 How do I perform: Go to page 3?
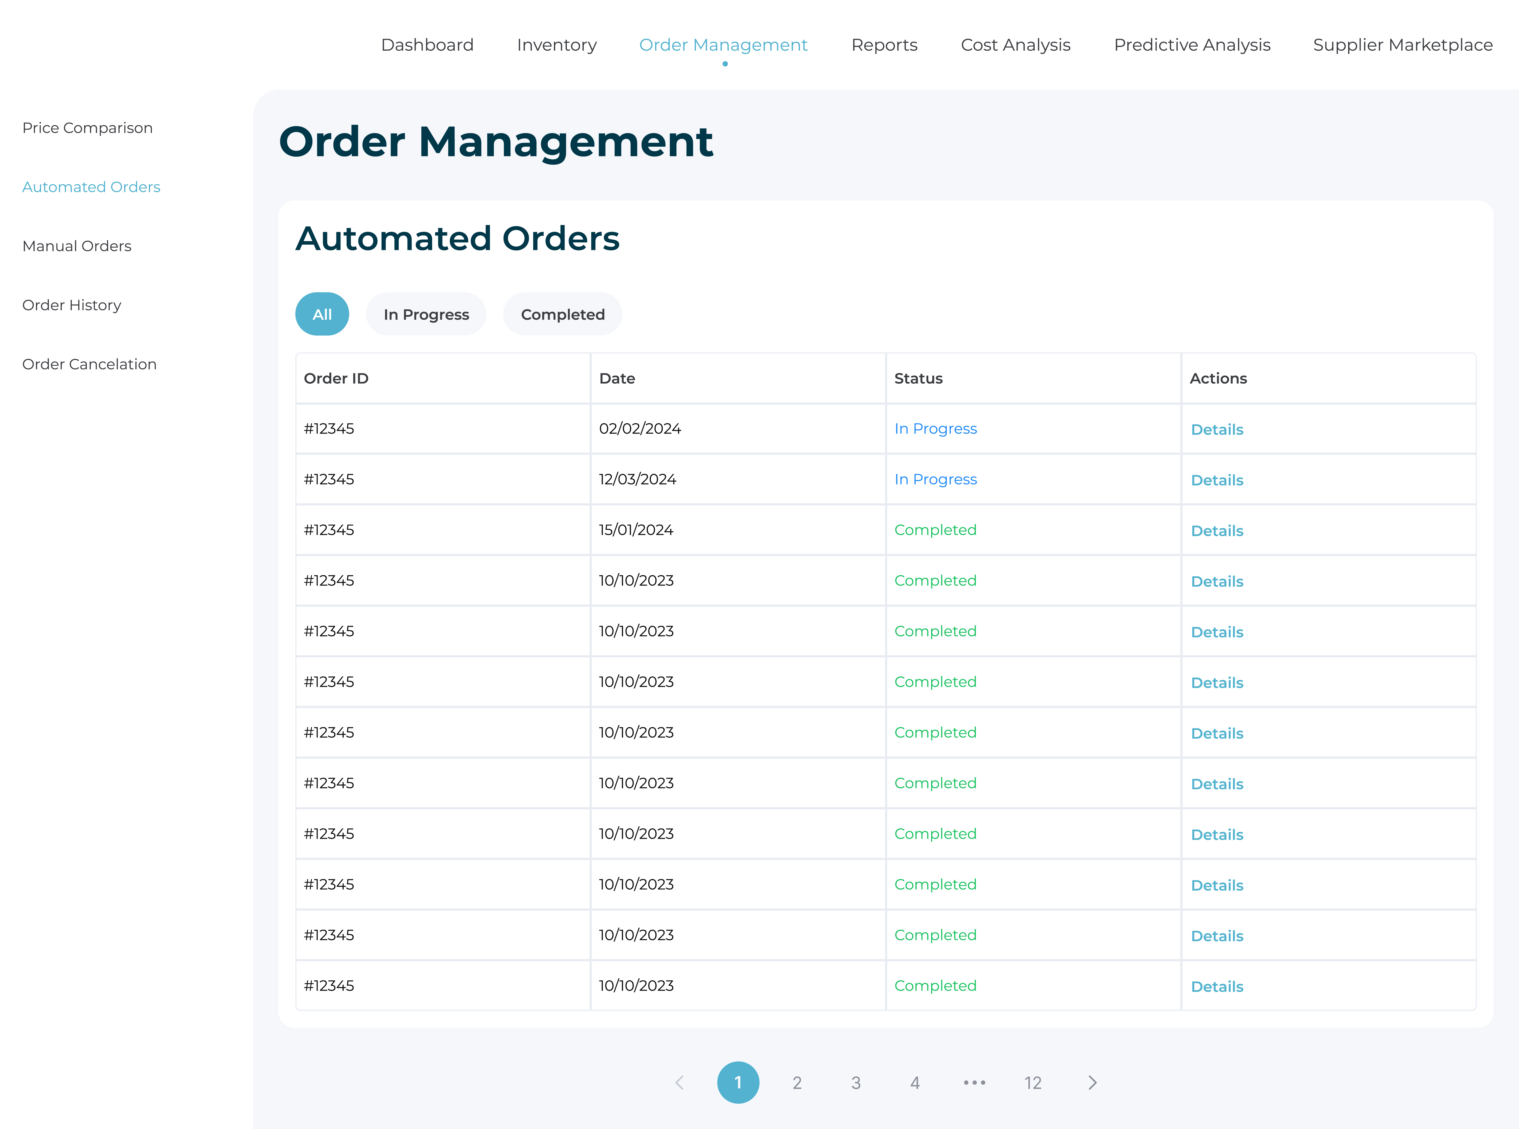pos(856,1082)
